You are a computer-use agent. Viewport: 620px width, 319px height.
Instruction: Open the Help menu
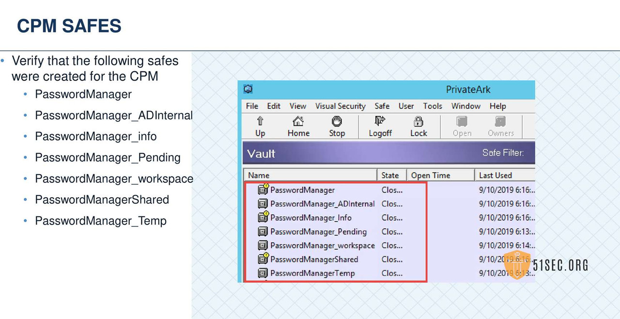coord(497,106)
